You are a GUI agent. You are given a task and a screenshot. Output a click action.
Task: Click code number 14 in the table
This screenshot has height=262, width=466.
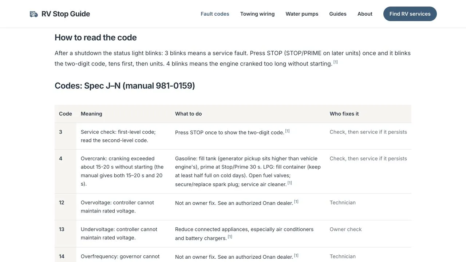click(62, 257)
